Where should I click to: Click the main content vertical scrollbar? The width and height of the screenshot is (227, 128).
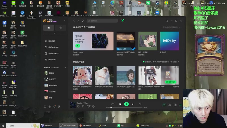(184, 37)
